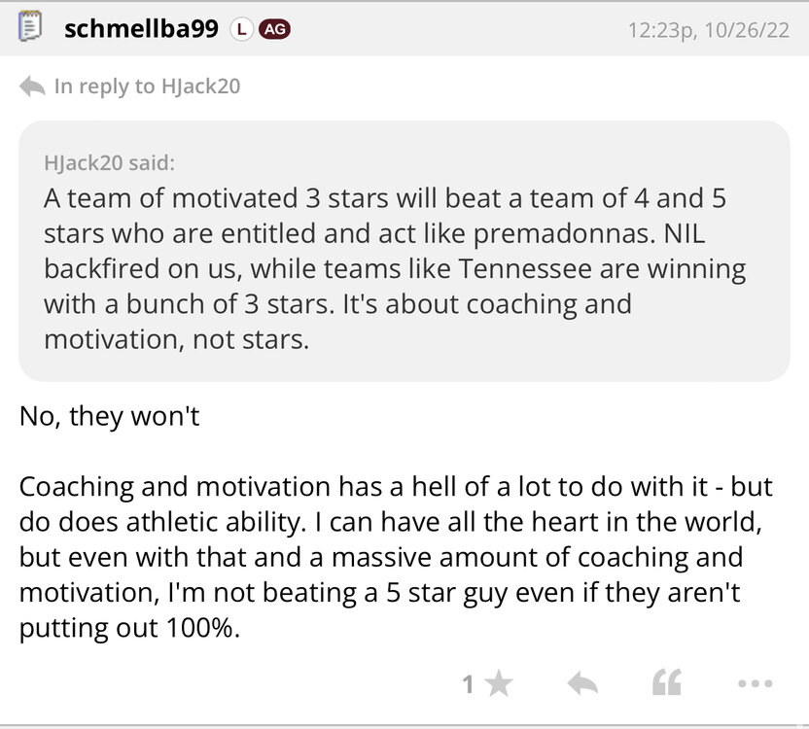Click the 'HJack20 said:' quote header
The height and width of the screenshot is (729, 809).
tap(110, 162)
